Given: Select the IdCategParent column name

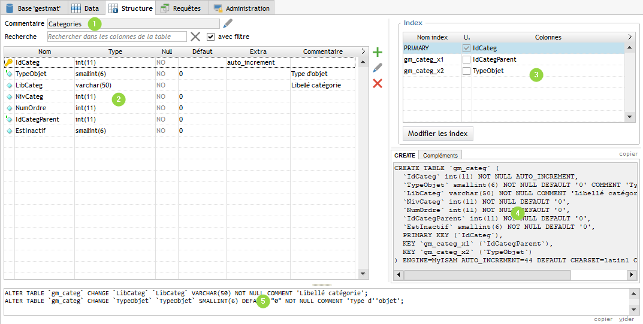Looking at the screenshot, I should click(x=37, y=119).
